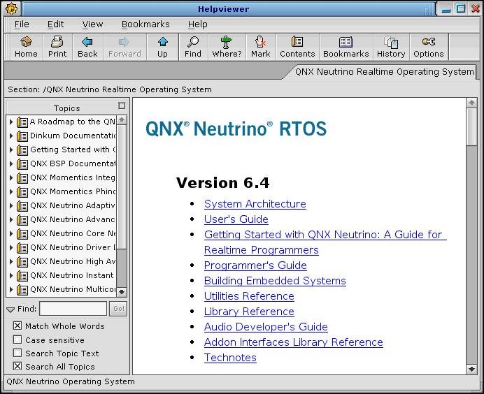Open the View menu
Image resolution: width=484 pixels, height=394 pixels.
tap(92, 24)
